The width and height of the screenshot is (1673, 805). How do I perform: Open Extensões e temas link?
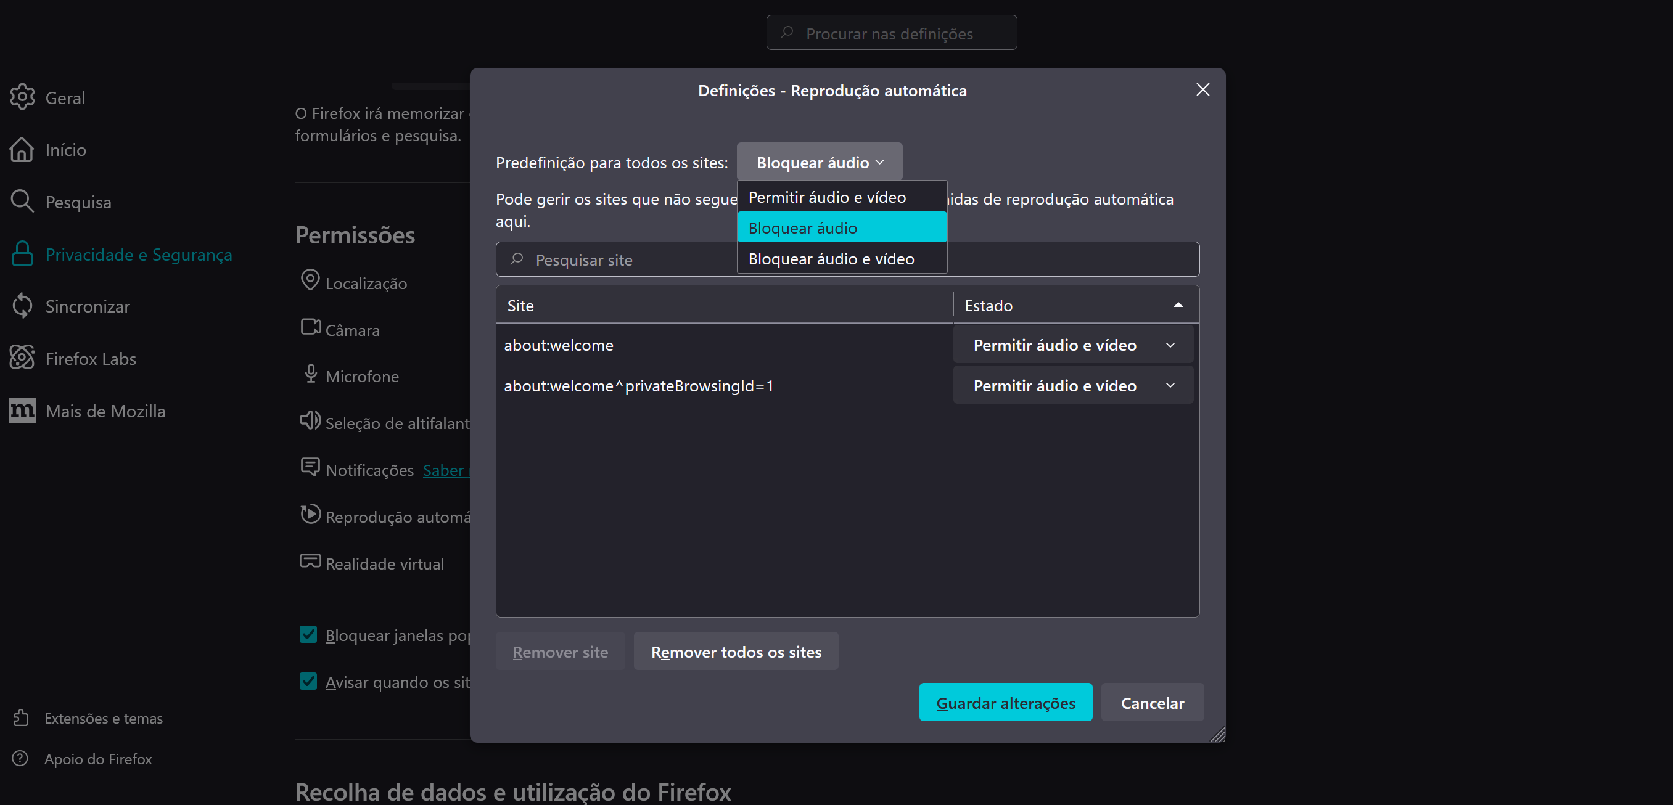click(103, 718)
